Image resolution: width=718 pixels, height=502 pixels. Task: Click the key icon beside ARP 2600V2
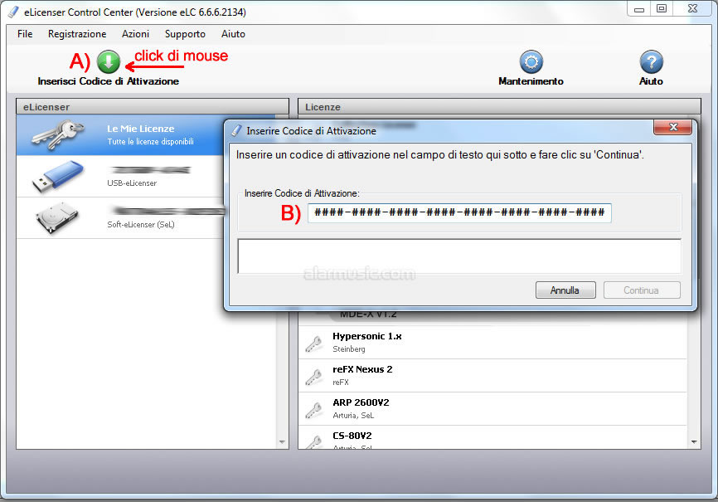coord(313,409)
